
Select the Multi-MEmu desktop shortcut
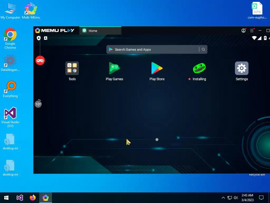coord(31,11)
